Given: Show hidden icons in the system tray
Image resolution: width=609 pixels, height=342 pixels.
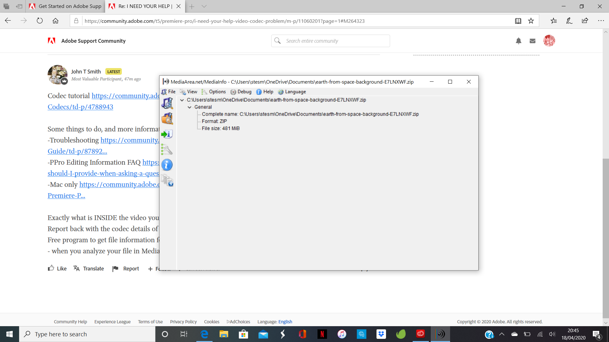Looking at the screenshot, I should (502, 334).
